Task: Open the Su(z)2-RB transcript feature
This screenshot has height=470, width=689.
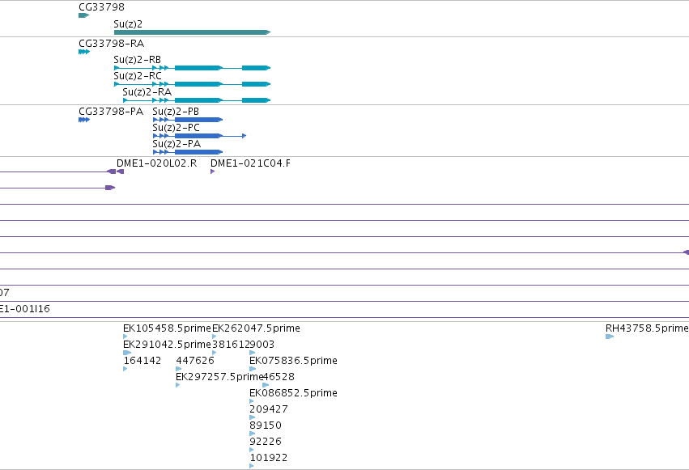Action: [x=192, y=68]
